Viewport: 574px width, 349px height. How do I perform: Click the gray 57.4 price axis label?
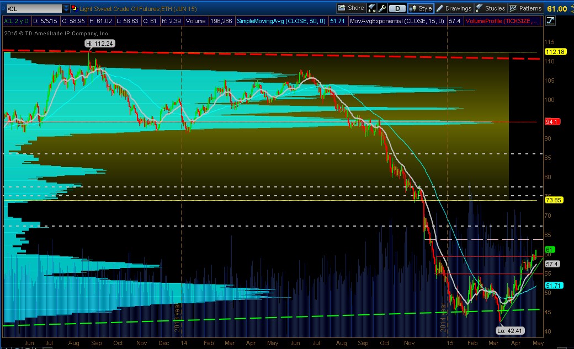coord(552,264)
